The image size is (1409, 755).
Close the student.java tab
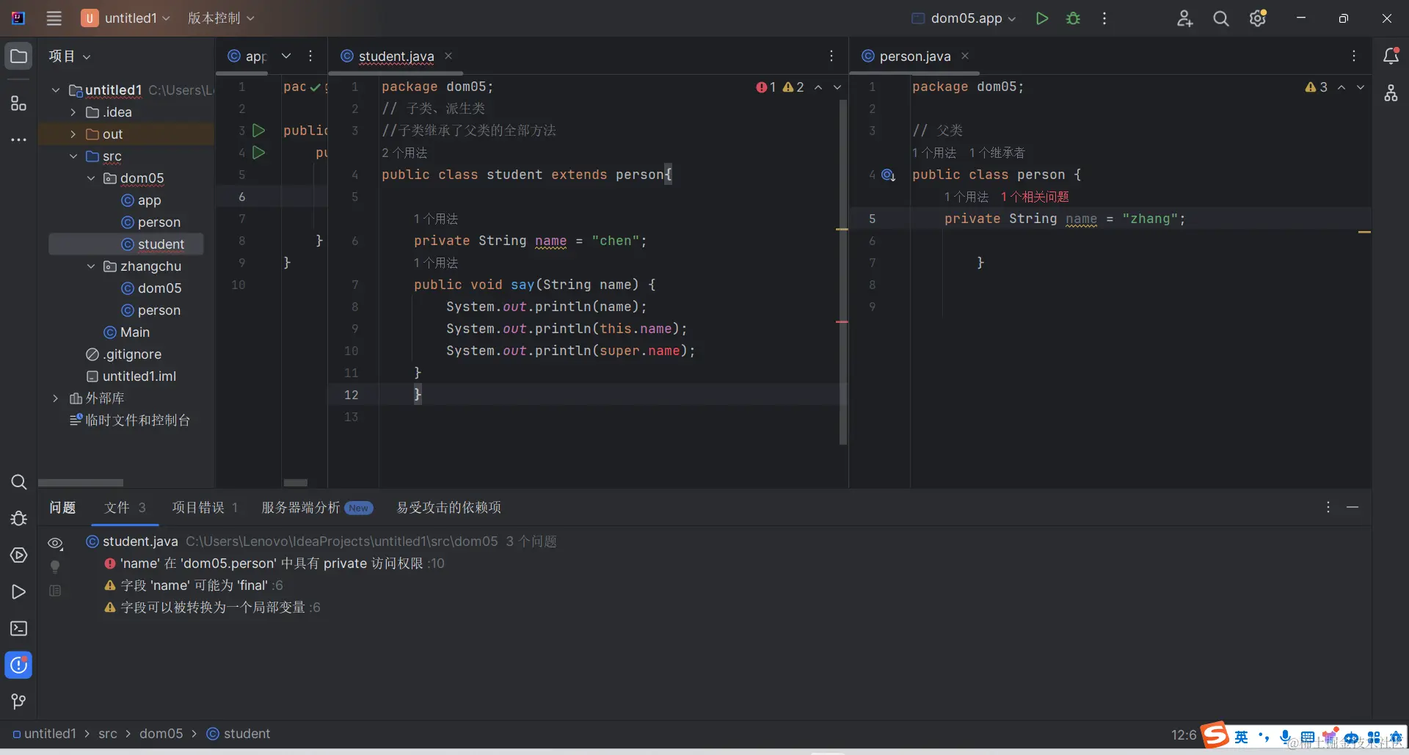coord(448,56)
